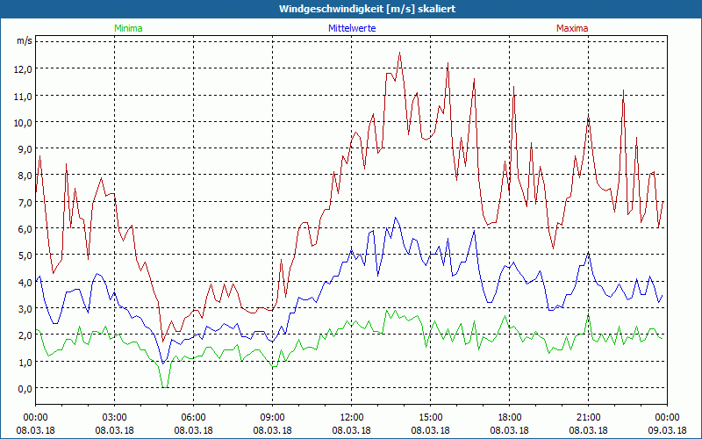Screen dimensions: 702x439
Task: Click the m/s unit label on y-axis
Action: 24,40
